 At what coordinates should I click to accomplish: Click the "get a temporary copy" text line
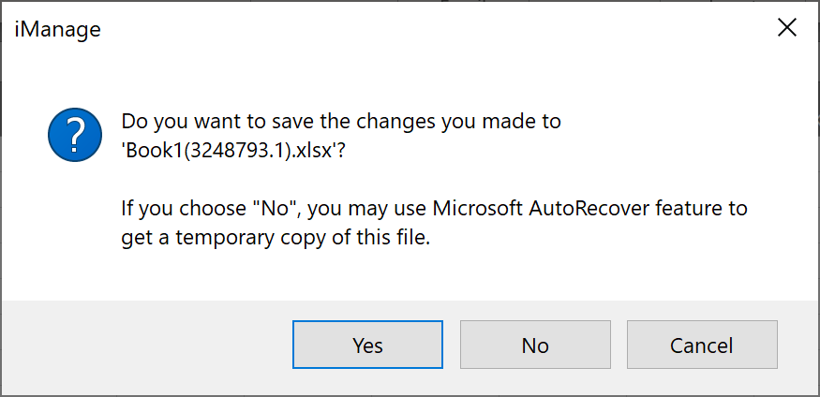(x=275, y=238)
